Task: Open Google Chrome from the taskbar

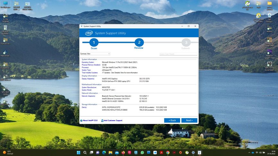Action: pyautogui.click(x=168, y=153)
